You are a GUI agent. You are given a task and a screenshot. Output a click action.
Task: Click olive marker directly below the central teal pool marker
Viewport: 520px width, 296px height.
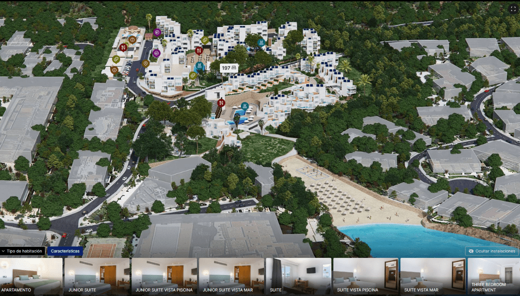pos(193,76)
